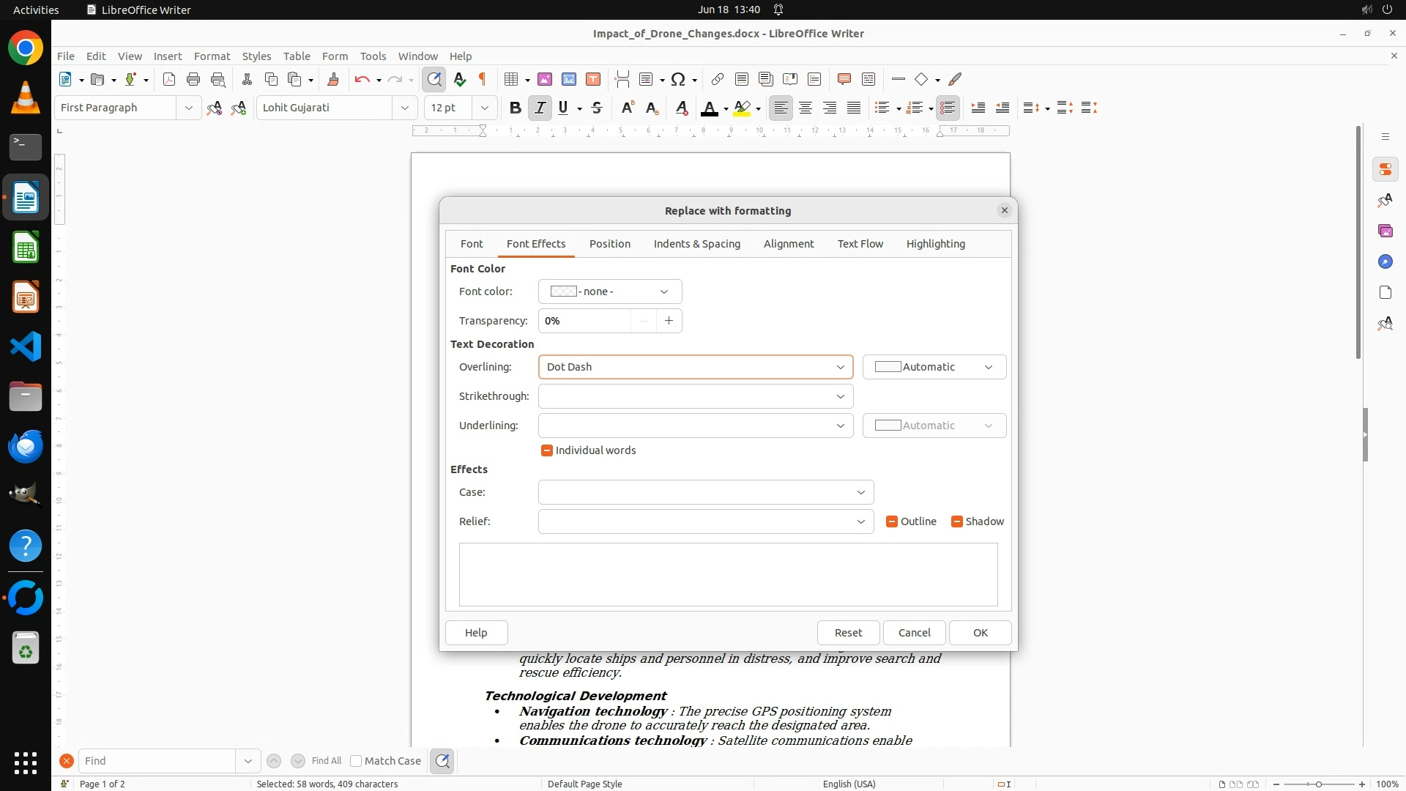Screen dimensions: 1406x791
Task: Click the Print toolbar icon
Action: [193, 79]
